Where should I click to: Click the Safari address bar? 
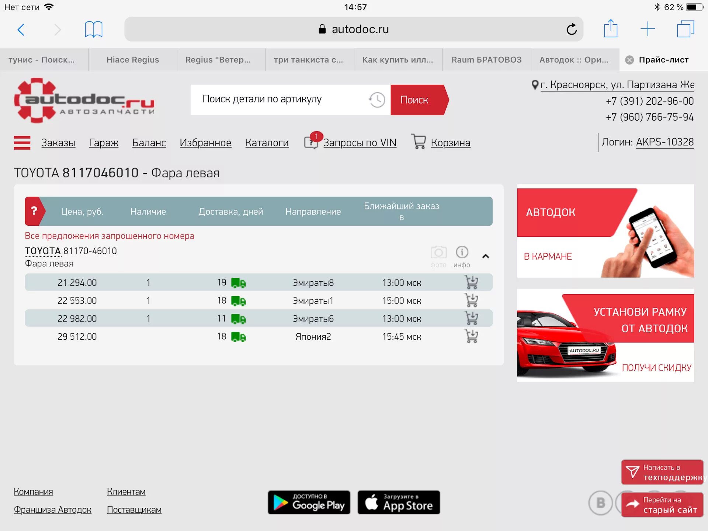tap(353, 29)
